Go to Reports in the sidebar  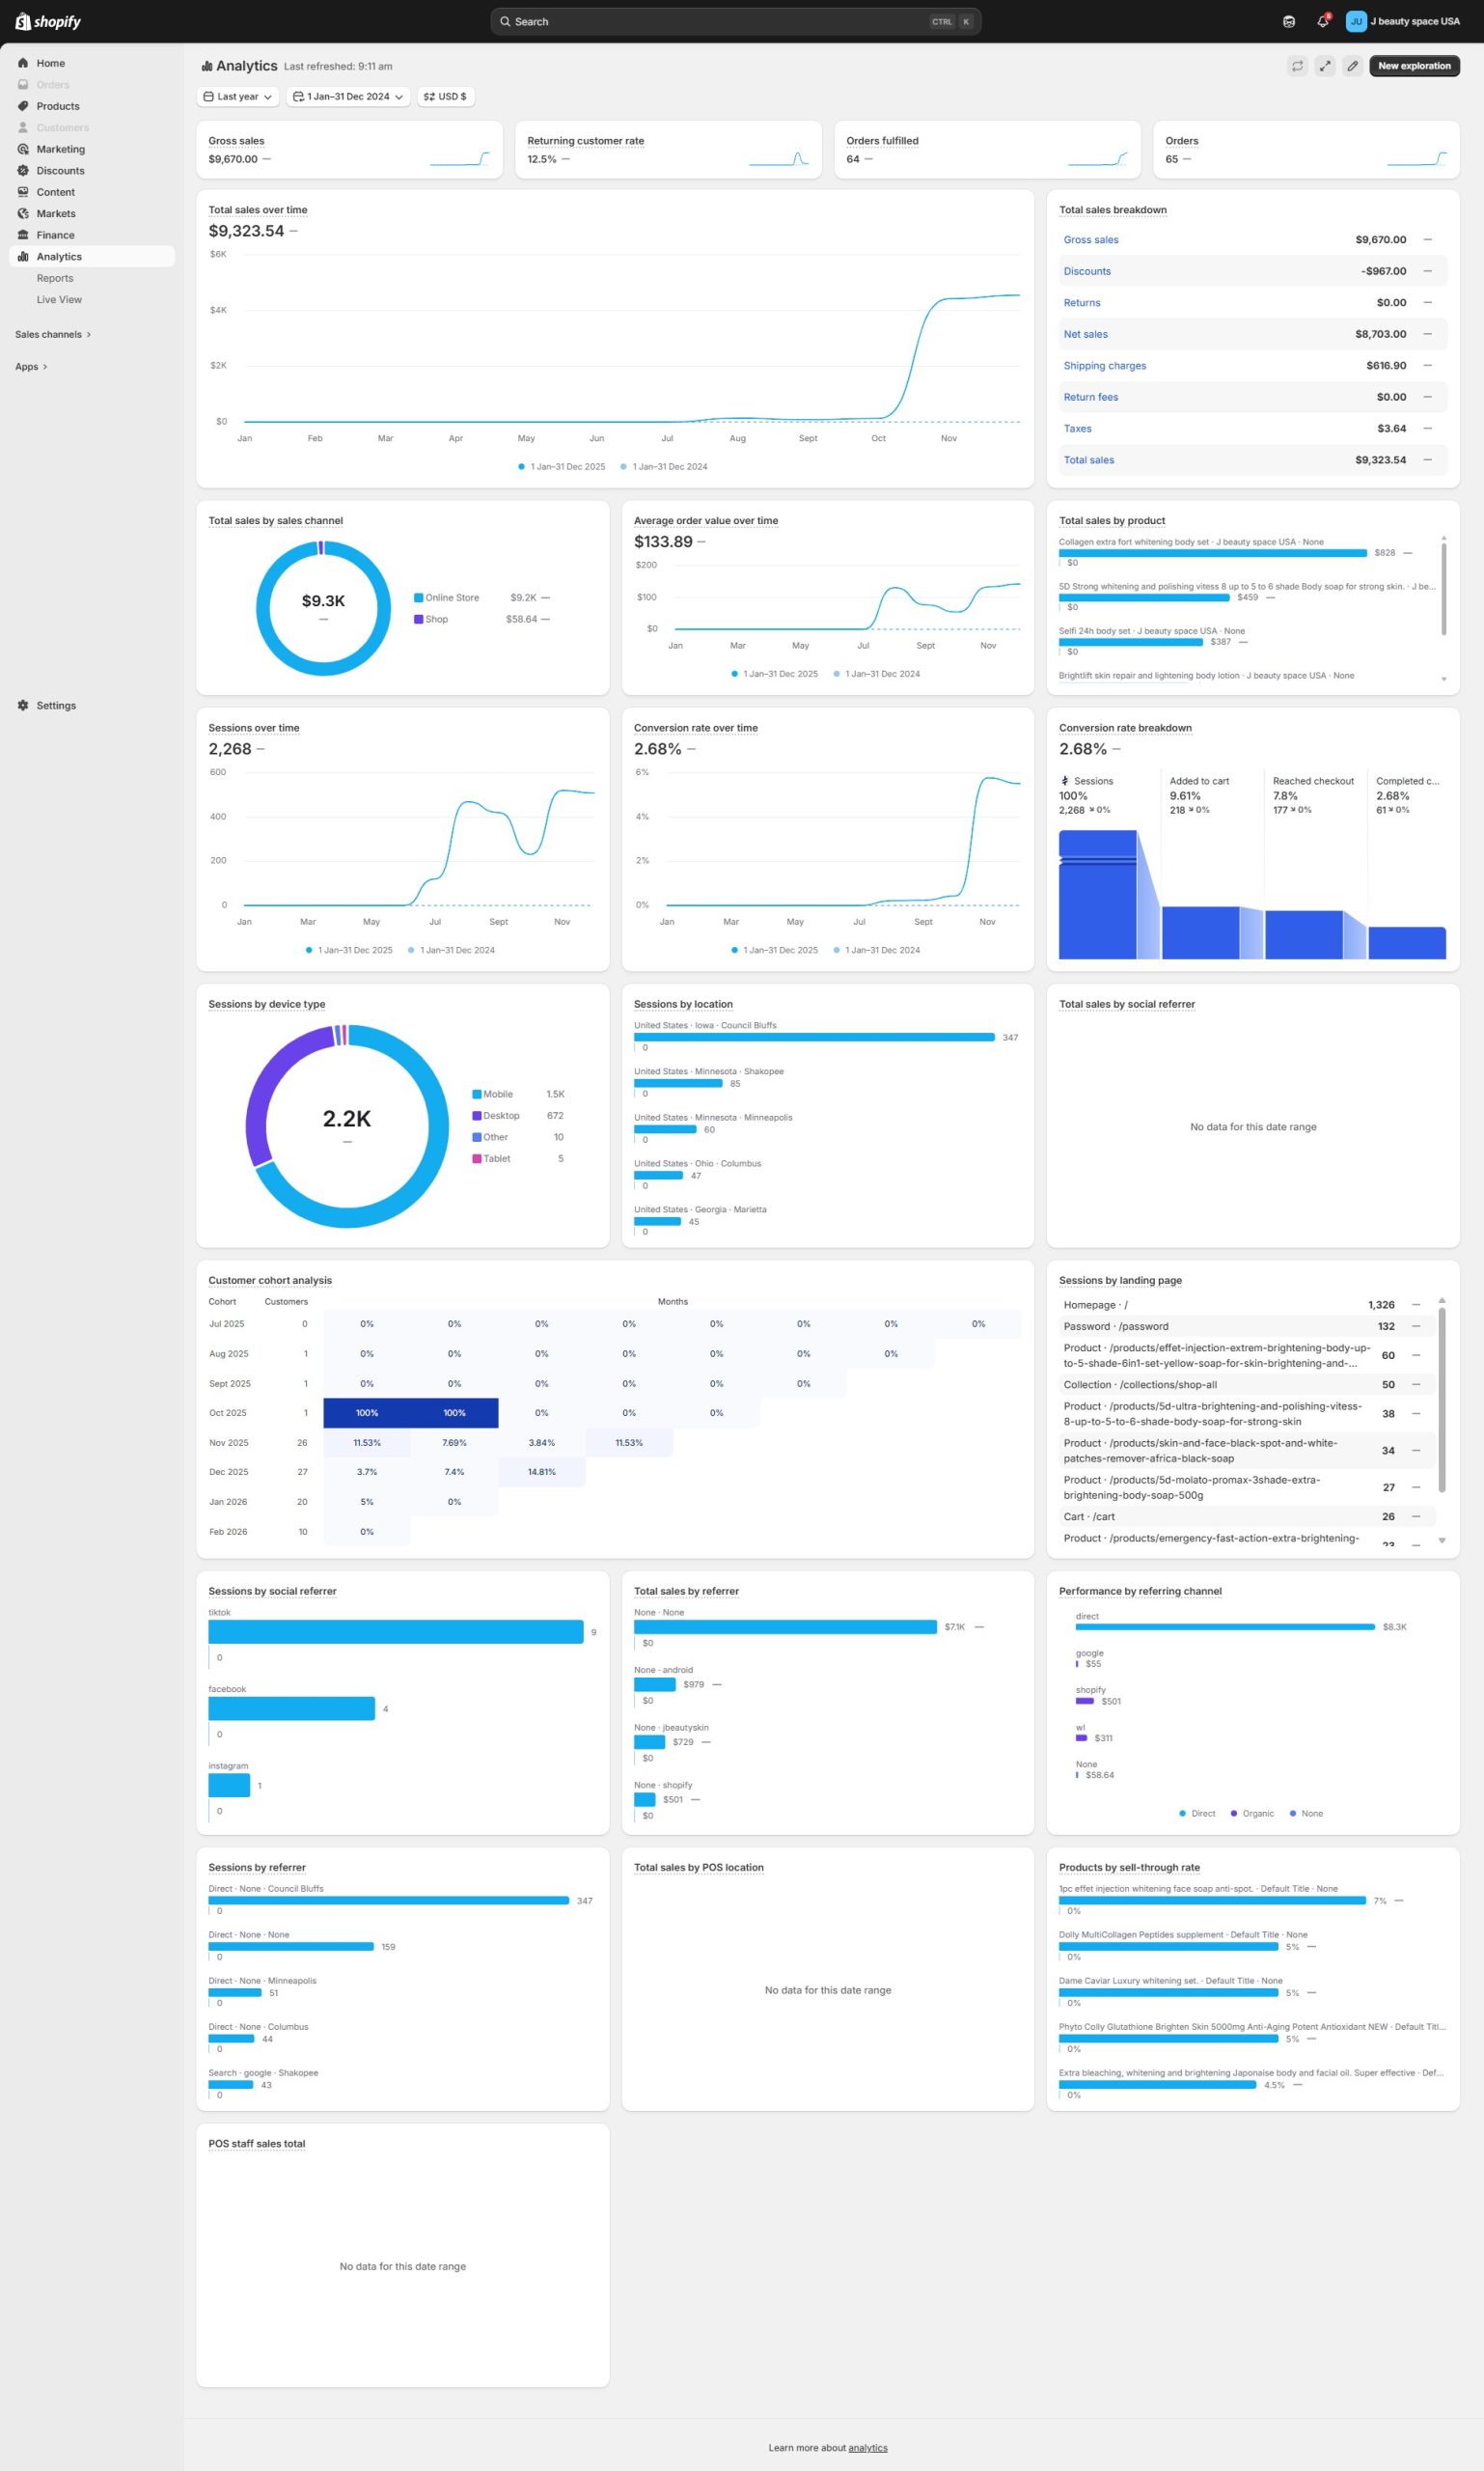[55, 278]
